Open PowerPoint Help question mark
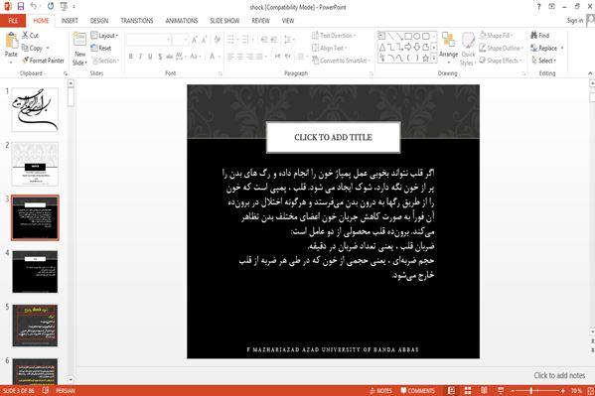 coord(538,6)
